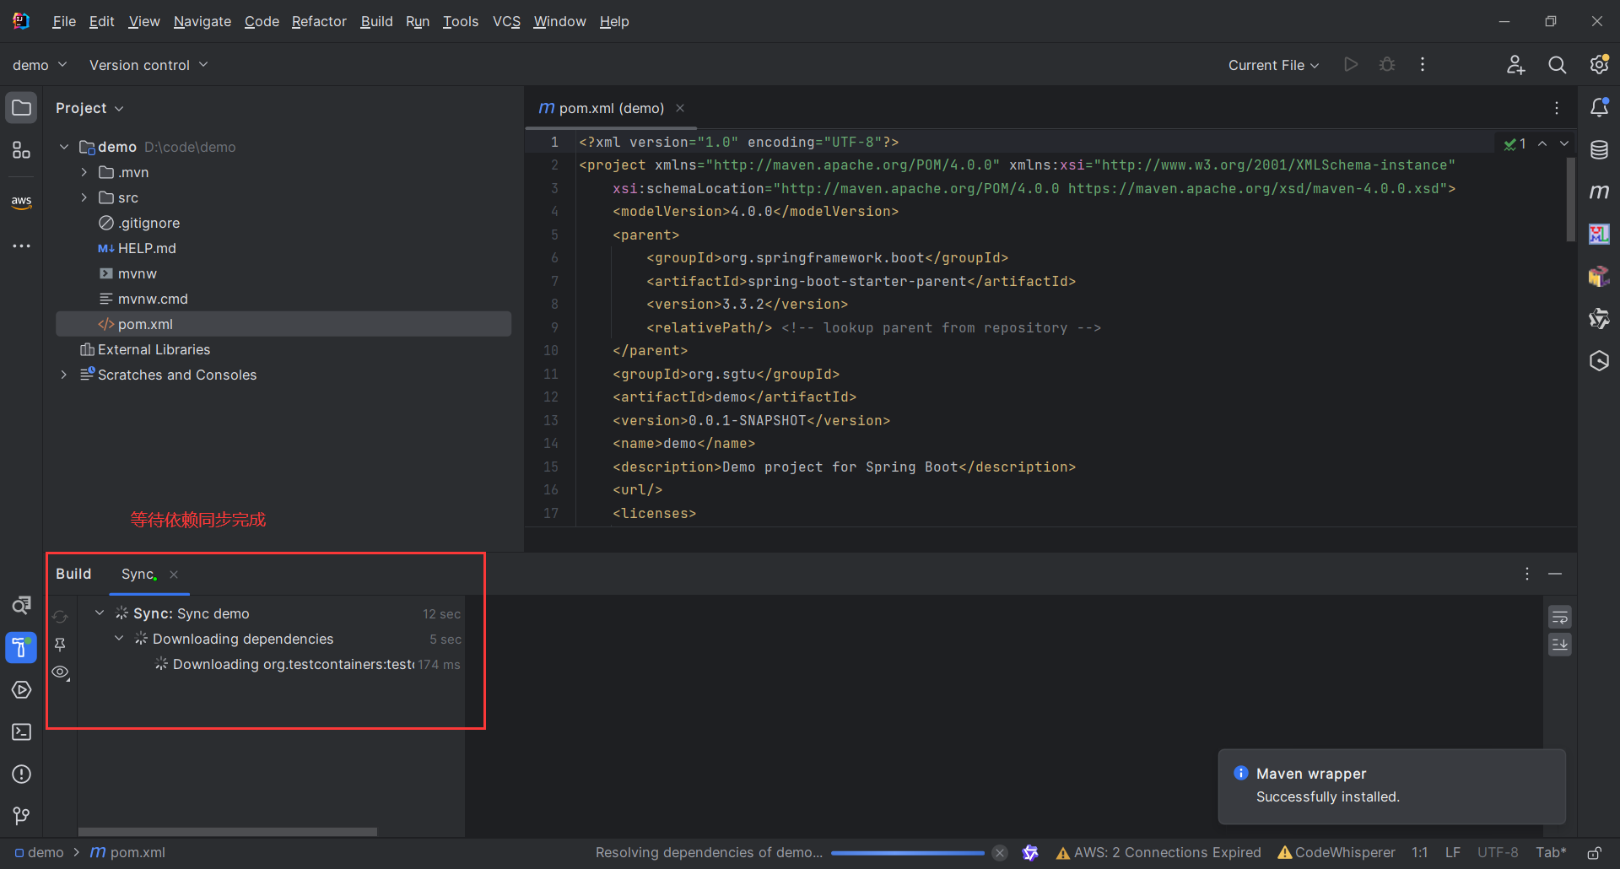1620x869 pixels.
Task: Open the Navigate menu
Action: (202, 21)
